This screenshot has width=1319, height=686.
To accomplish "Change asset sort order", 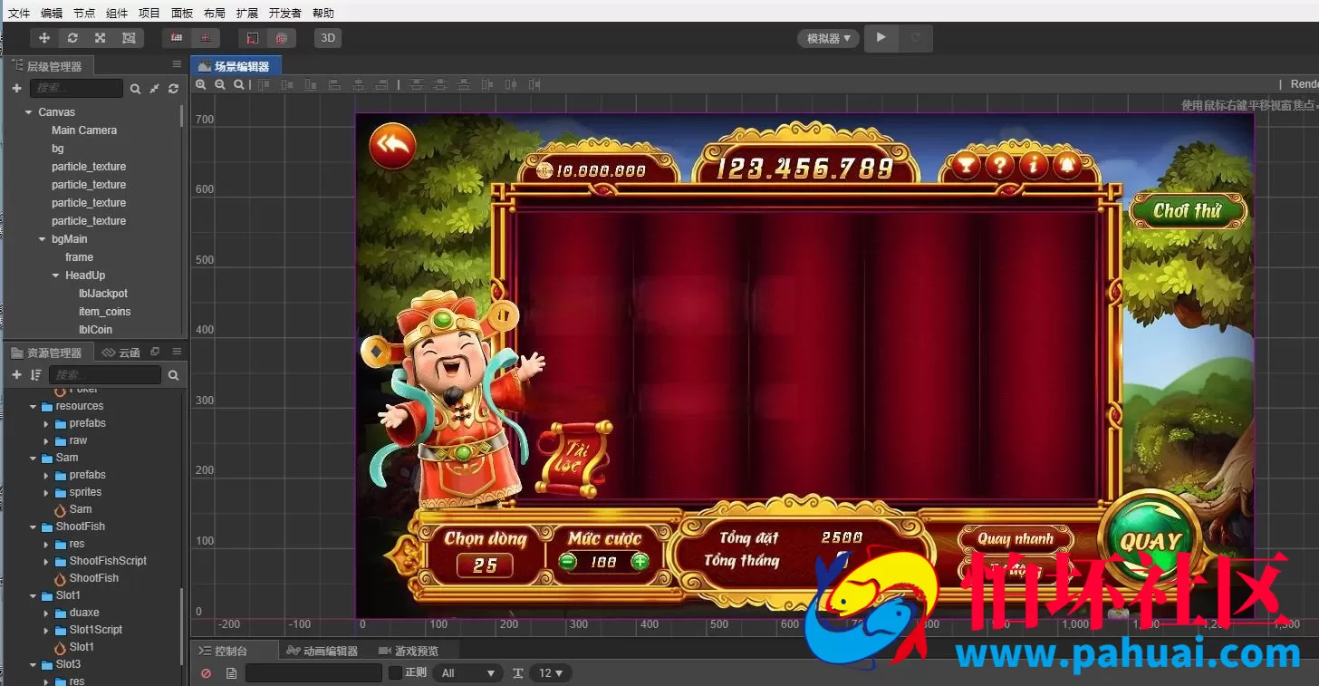I will 36,374.
